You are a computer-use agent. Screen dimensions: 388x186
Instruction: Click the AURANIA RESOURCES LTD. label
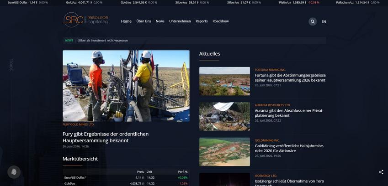[273, 105]
